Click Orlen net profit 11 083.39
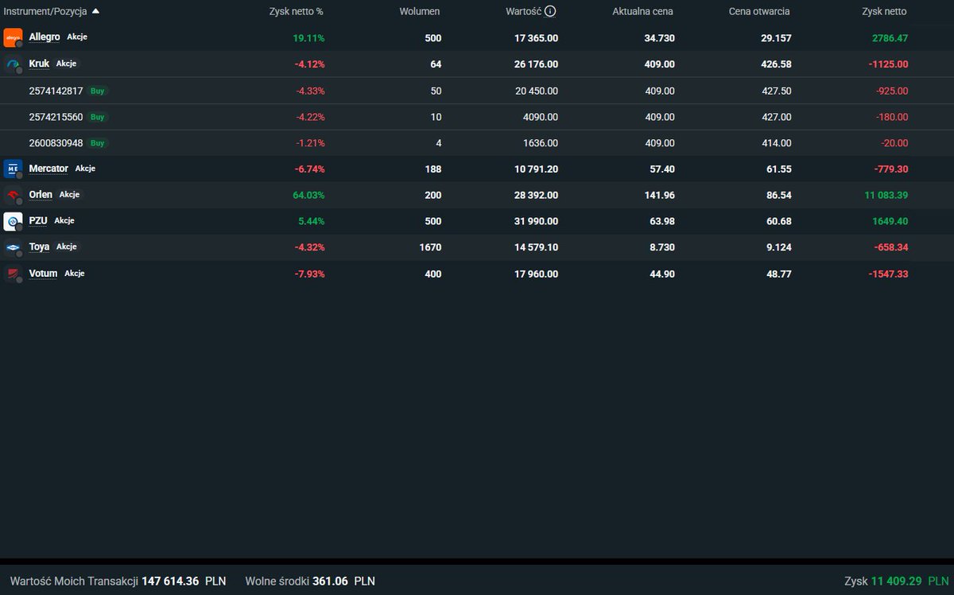This screenshot has height=595, width=954. point(885,195)
